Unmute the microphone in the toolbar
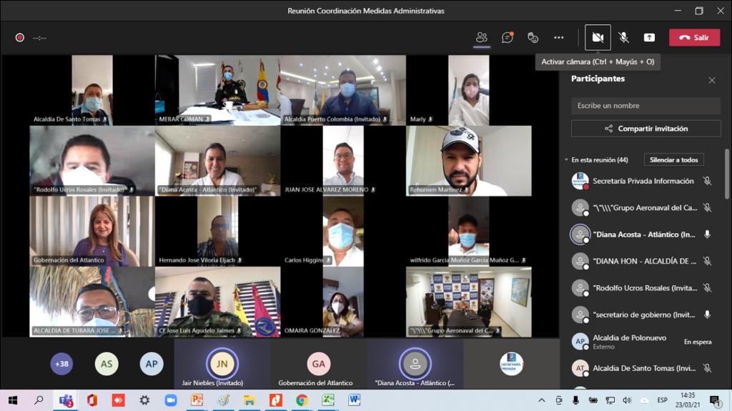 623,37
